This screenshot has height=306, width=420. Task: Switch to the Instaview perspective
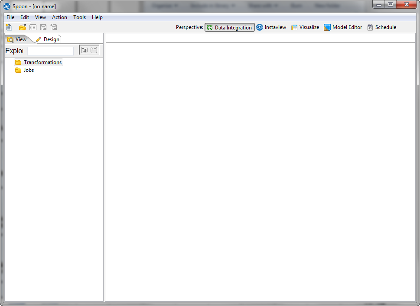271,27
